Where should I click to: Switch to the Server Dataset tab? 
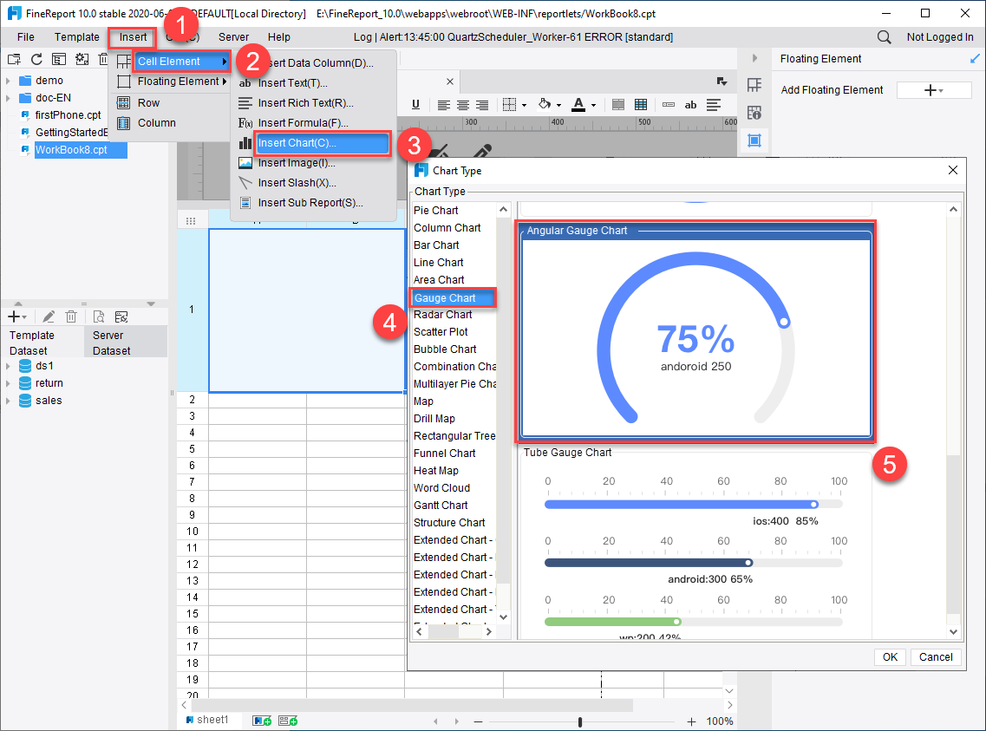tap(126, 343)
